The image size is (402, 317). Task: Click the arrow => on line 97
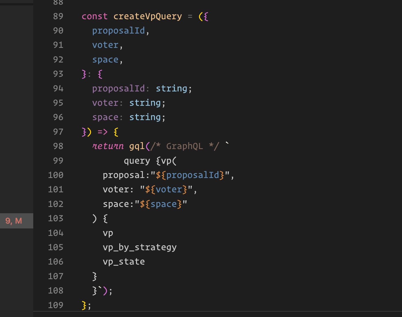[102, 132]
